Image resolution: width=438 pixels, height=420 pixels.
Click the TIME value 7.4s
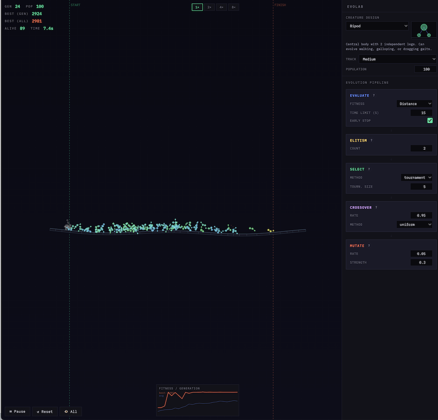48,28
